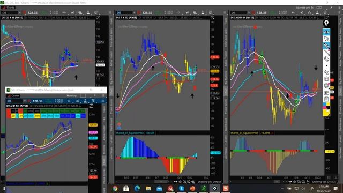
Task: Click Drawing set: Default below daily chart
Action: click(210, 182)
